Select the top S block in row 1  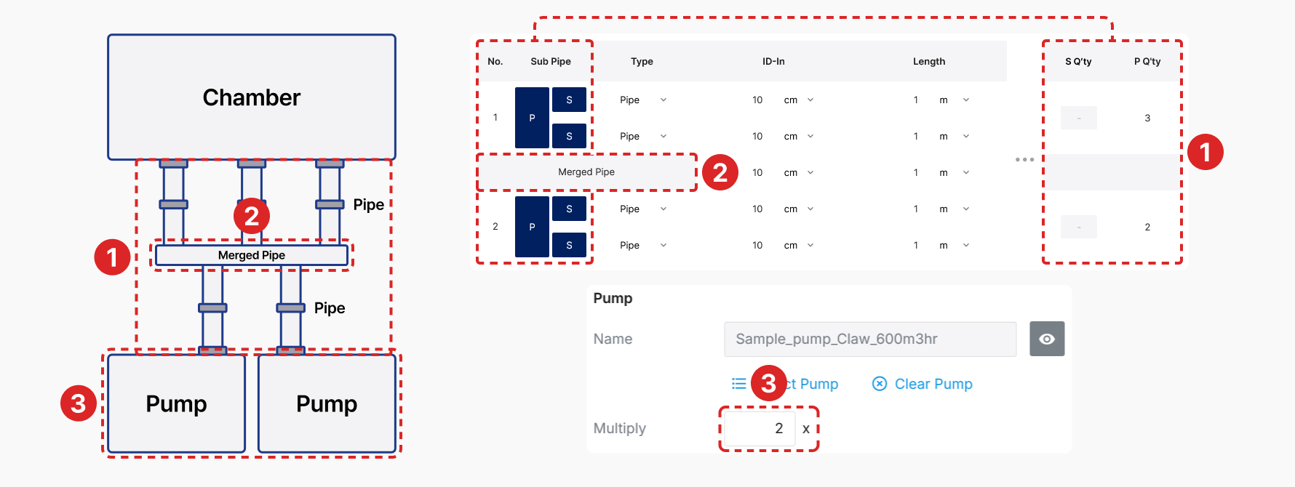point(569,100)
